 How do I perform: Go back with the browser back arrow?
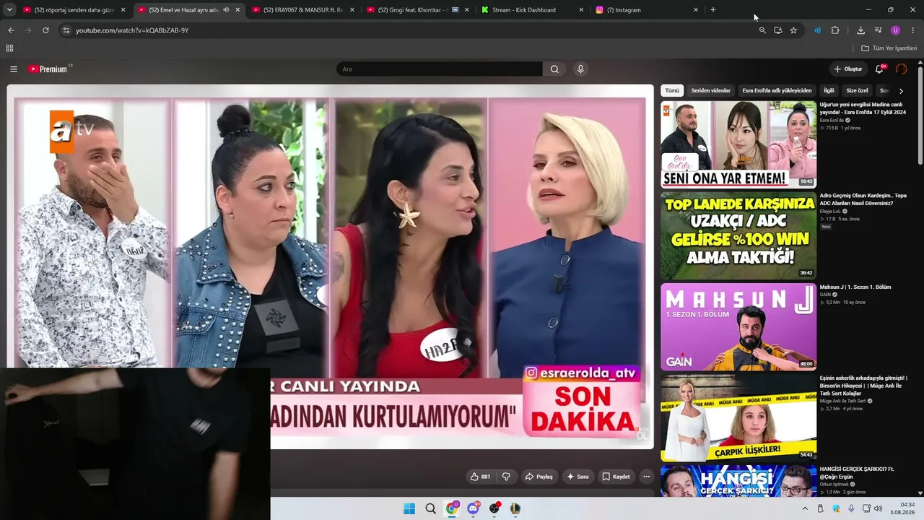click(x=11, y=30)
